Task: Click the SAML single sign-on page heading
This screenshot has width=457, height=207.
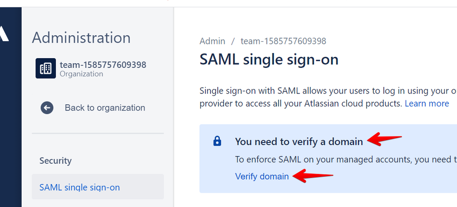Action: [x=269, y=60]
